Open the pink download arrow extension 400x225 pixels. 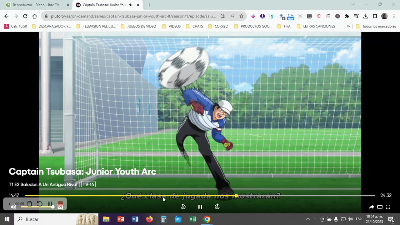253,16
